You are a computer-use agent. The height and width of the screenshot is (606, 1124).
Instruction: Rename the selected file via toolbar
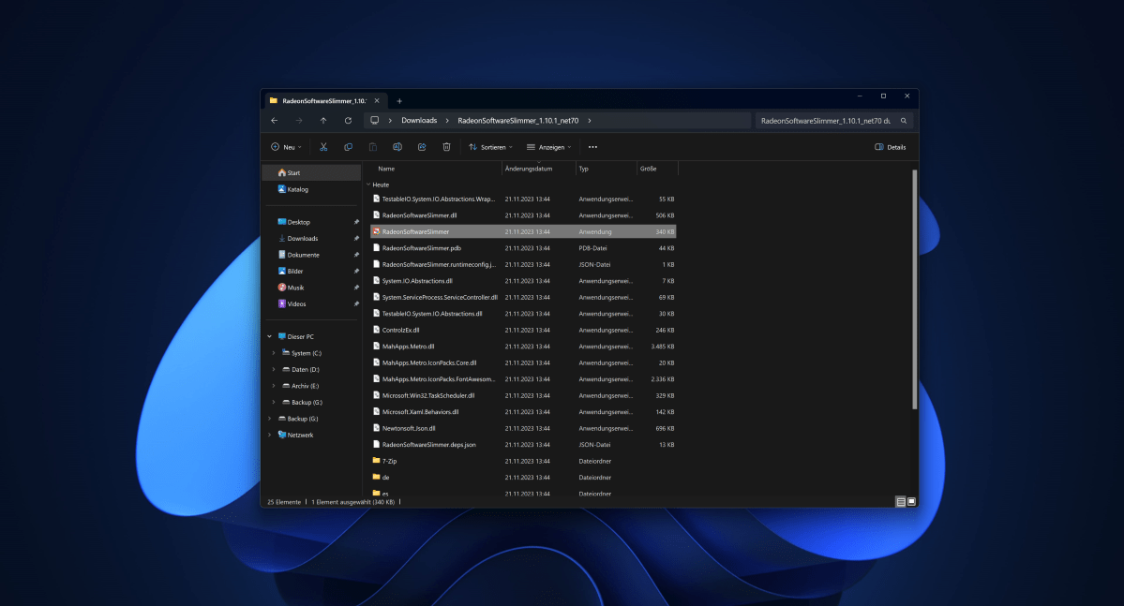point(397,147)
